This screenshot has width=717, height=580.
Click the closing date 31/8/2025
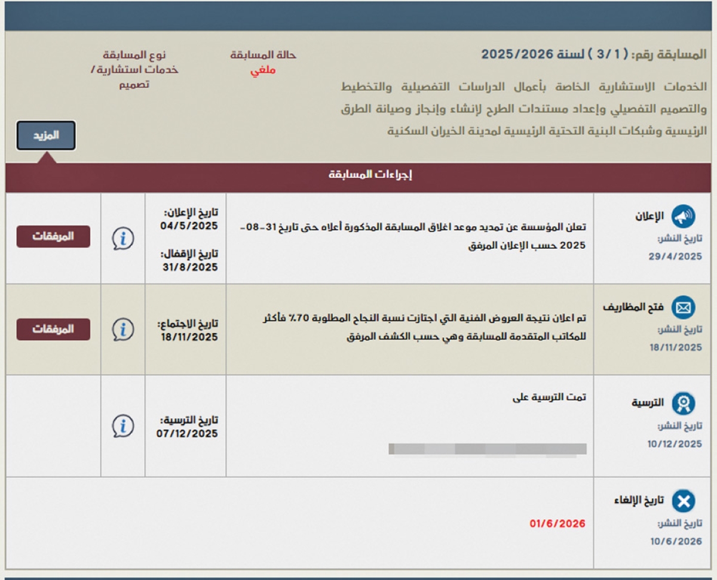point(189,267)
